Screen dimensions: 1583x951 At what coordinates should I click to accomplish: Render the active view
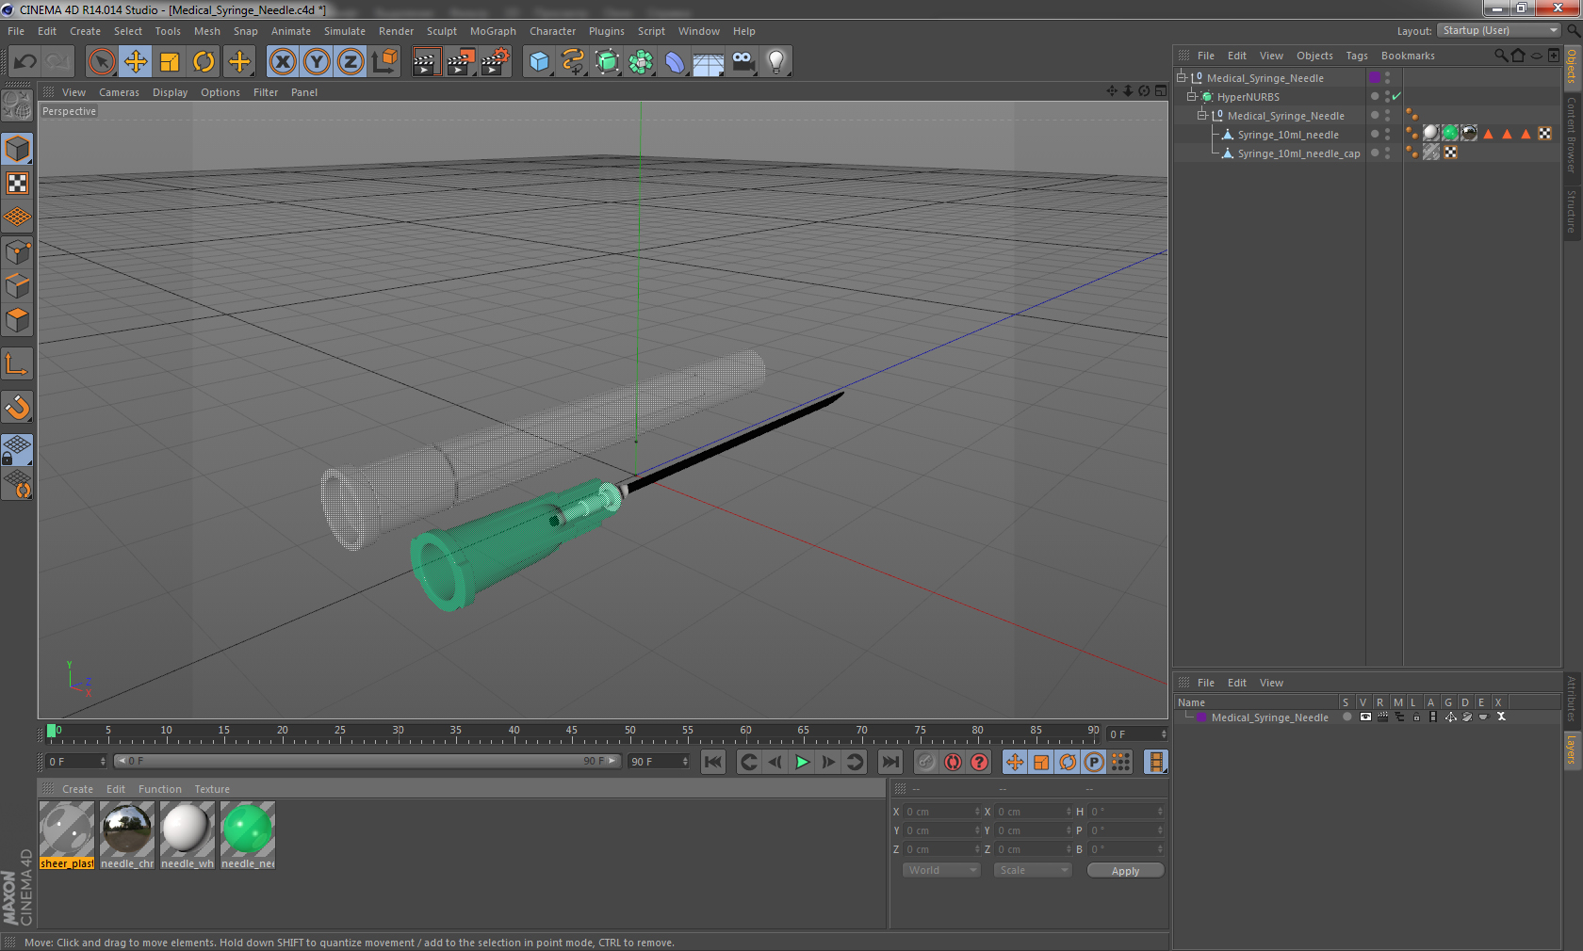[426, 61]
